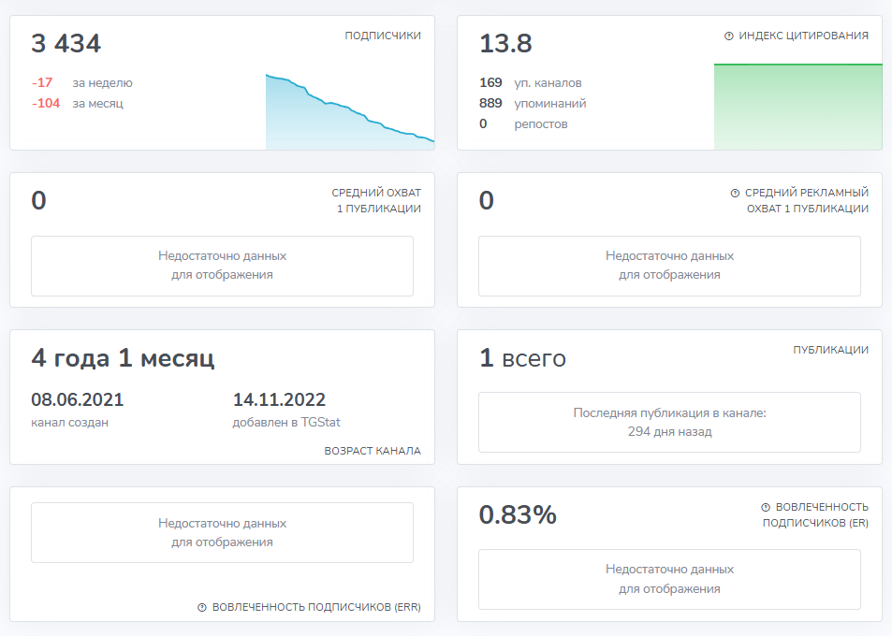Select the weekly change value -17

pyautogui.click(x=42, y=82)
